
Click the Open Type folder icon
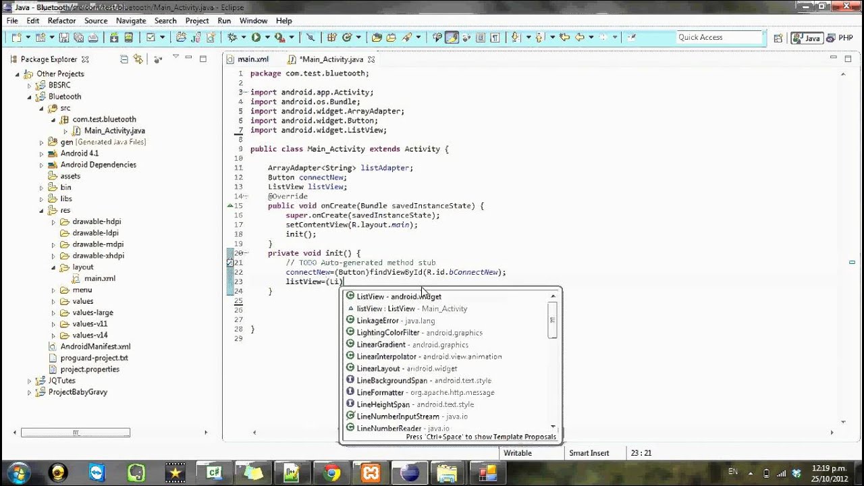tap(377, 38)
